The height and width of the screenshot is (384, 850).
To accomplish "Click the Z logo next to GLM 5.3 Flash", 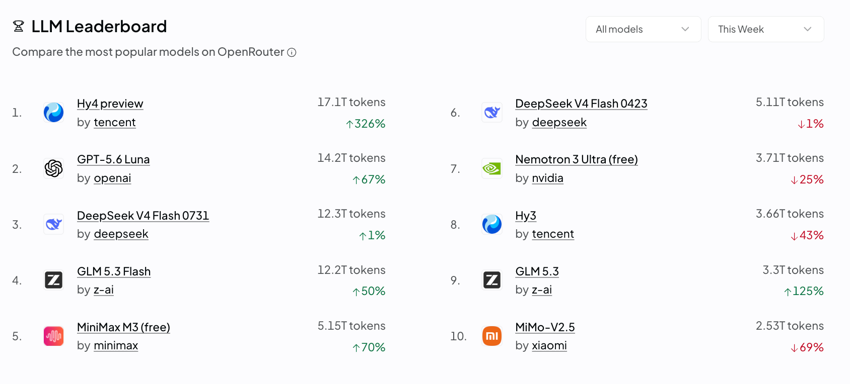I will tap(53, 280).
